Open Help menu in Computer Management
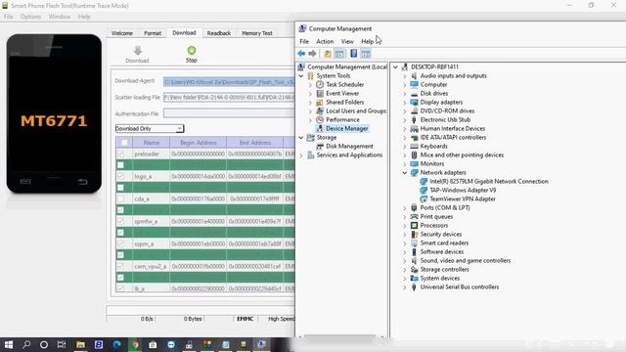This screenshot has width=626, height=352. click(x=368, y=41)
